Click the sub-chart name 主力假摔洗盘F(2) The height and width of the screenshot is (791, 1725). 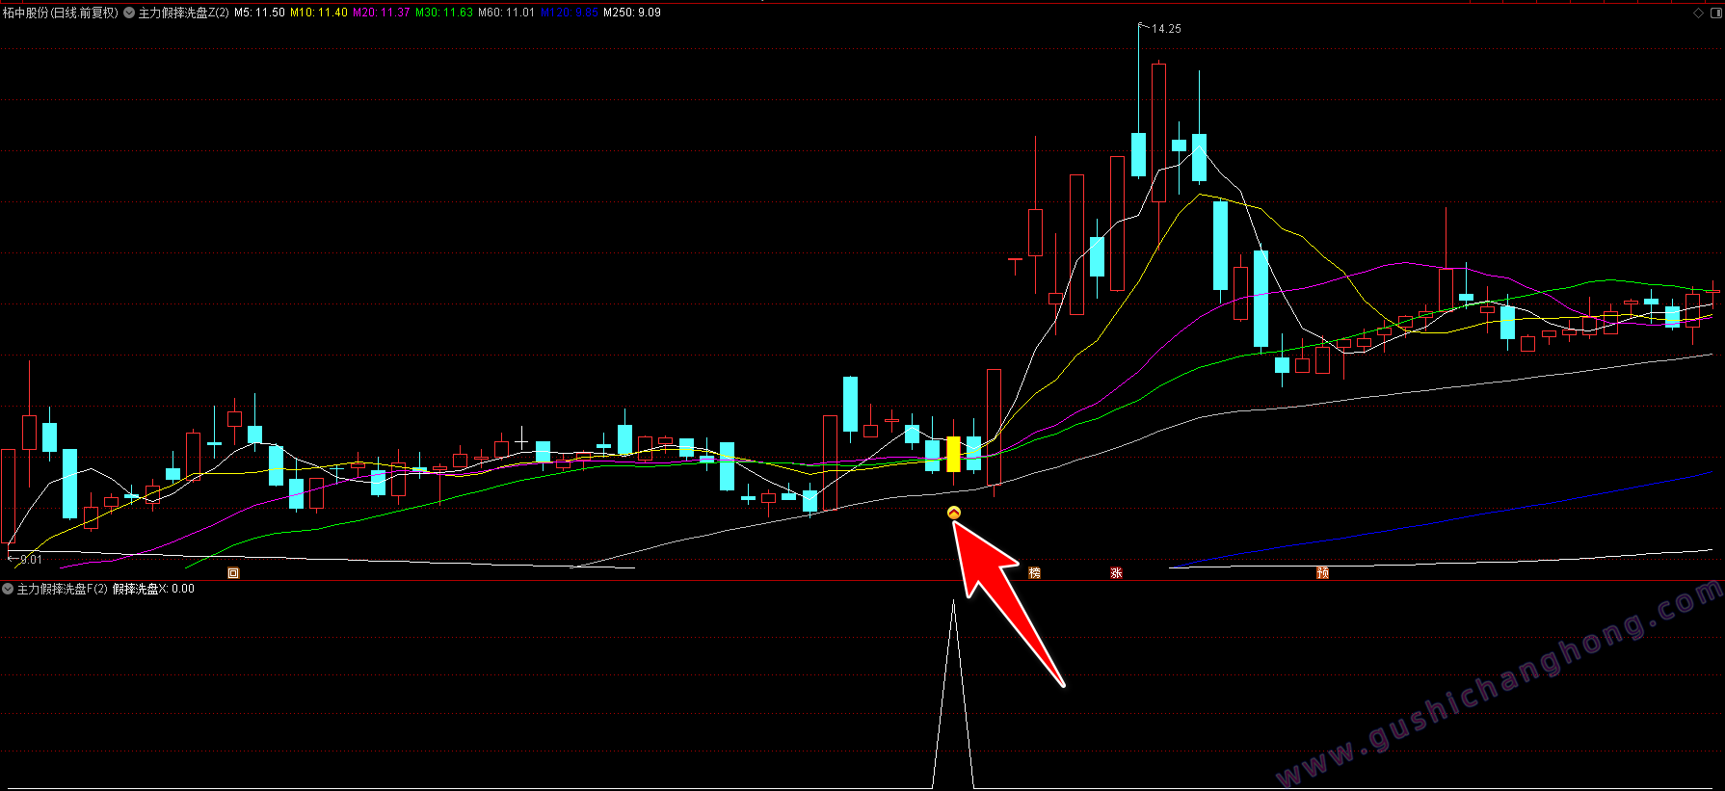click(x=63, y=589)
